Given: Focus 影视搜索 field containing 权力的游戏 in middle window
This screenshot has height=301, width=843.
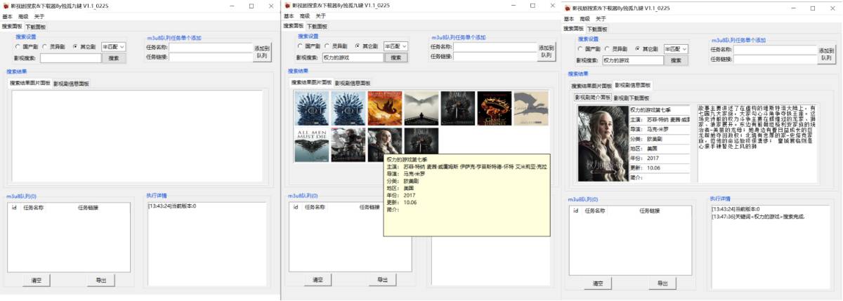Looking at the screenshot, I should pos(353,58).
